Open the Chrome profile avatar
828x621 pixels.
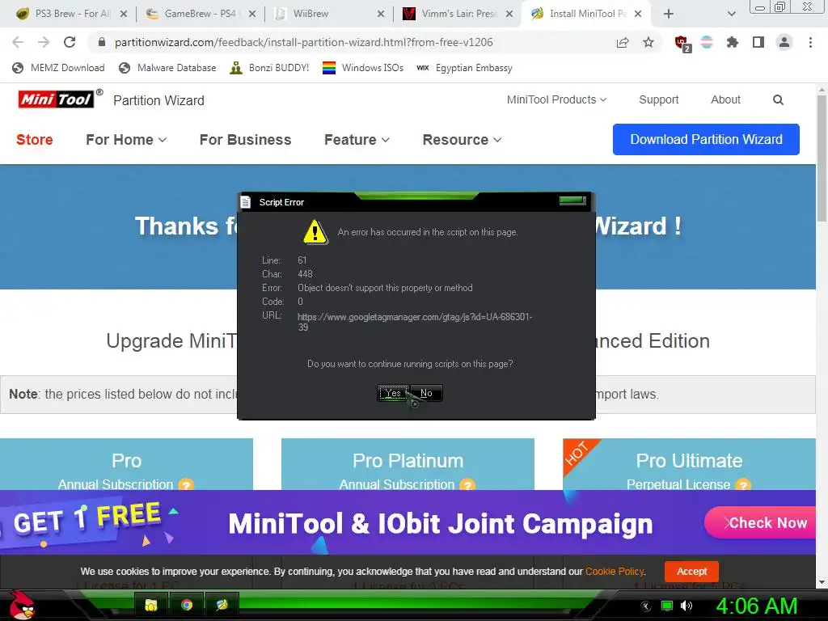point(784,42)
